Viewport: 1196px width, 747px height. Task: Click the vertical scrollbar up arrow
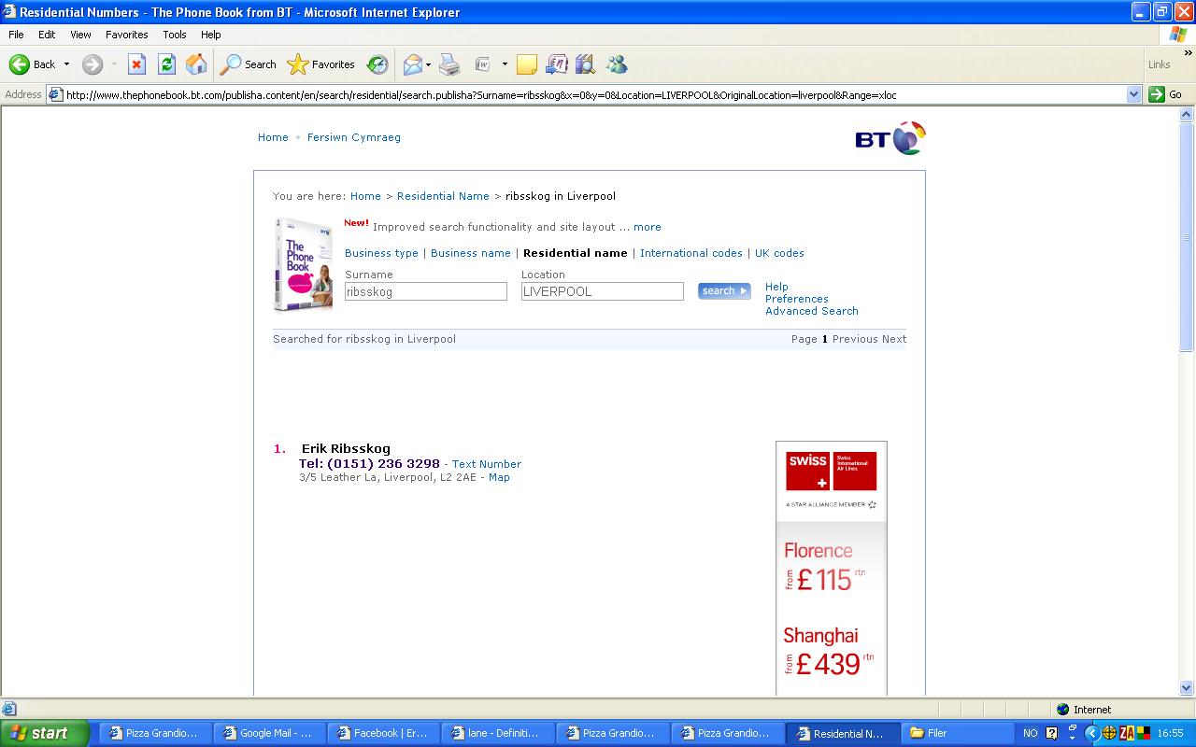pyautogui.click(x=1187, y=115)
